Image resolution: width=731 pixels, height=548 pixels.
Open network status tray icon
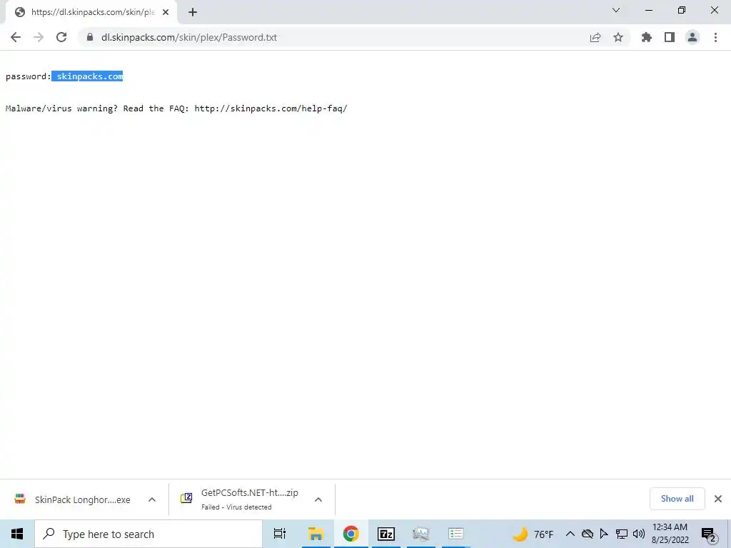coord(622,534)
